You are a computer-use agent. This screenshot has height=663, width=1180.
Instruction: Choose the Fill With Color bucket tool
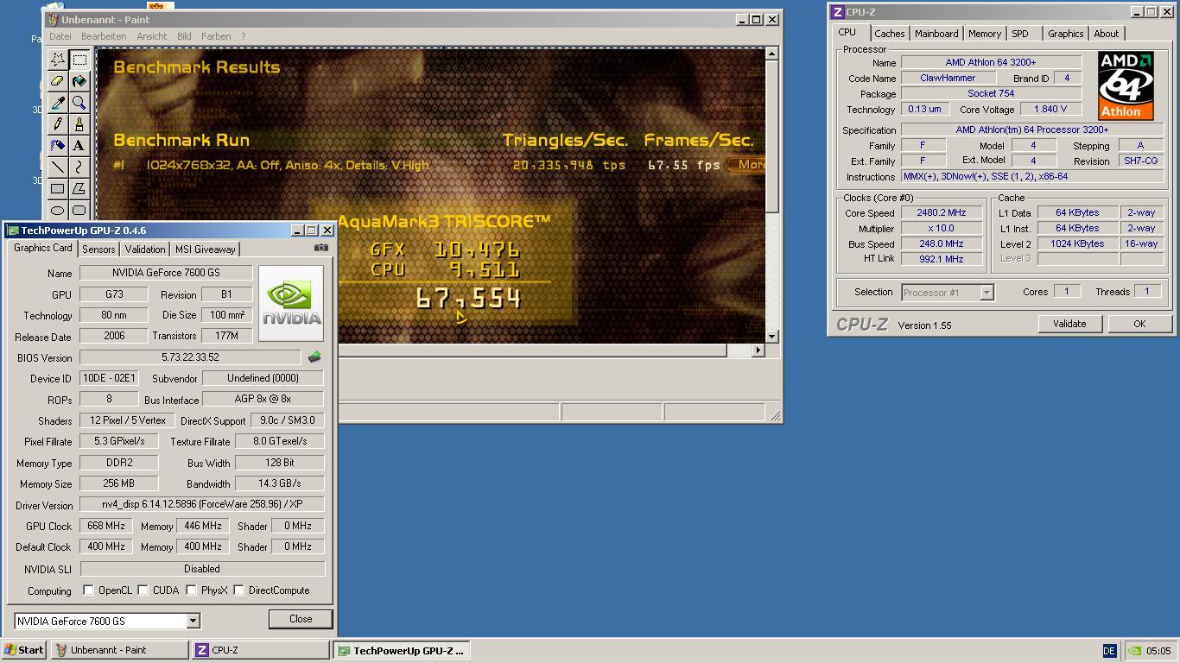(79, 81)
